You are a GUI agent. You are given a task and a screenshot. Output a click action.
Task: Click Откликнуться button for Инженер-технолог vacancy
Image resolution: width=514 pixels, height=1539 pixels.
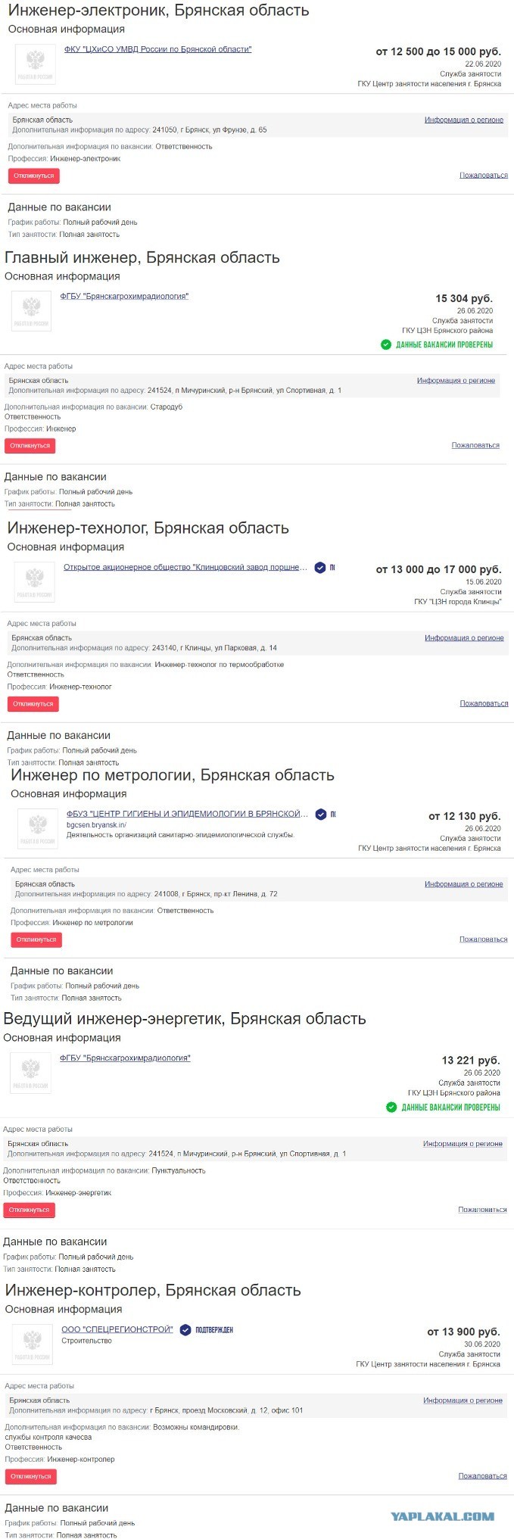pos(33,704)
